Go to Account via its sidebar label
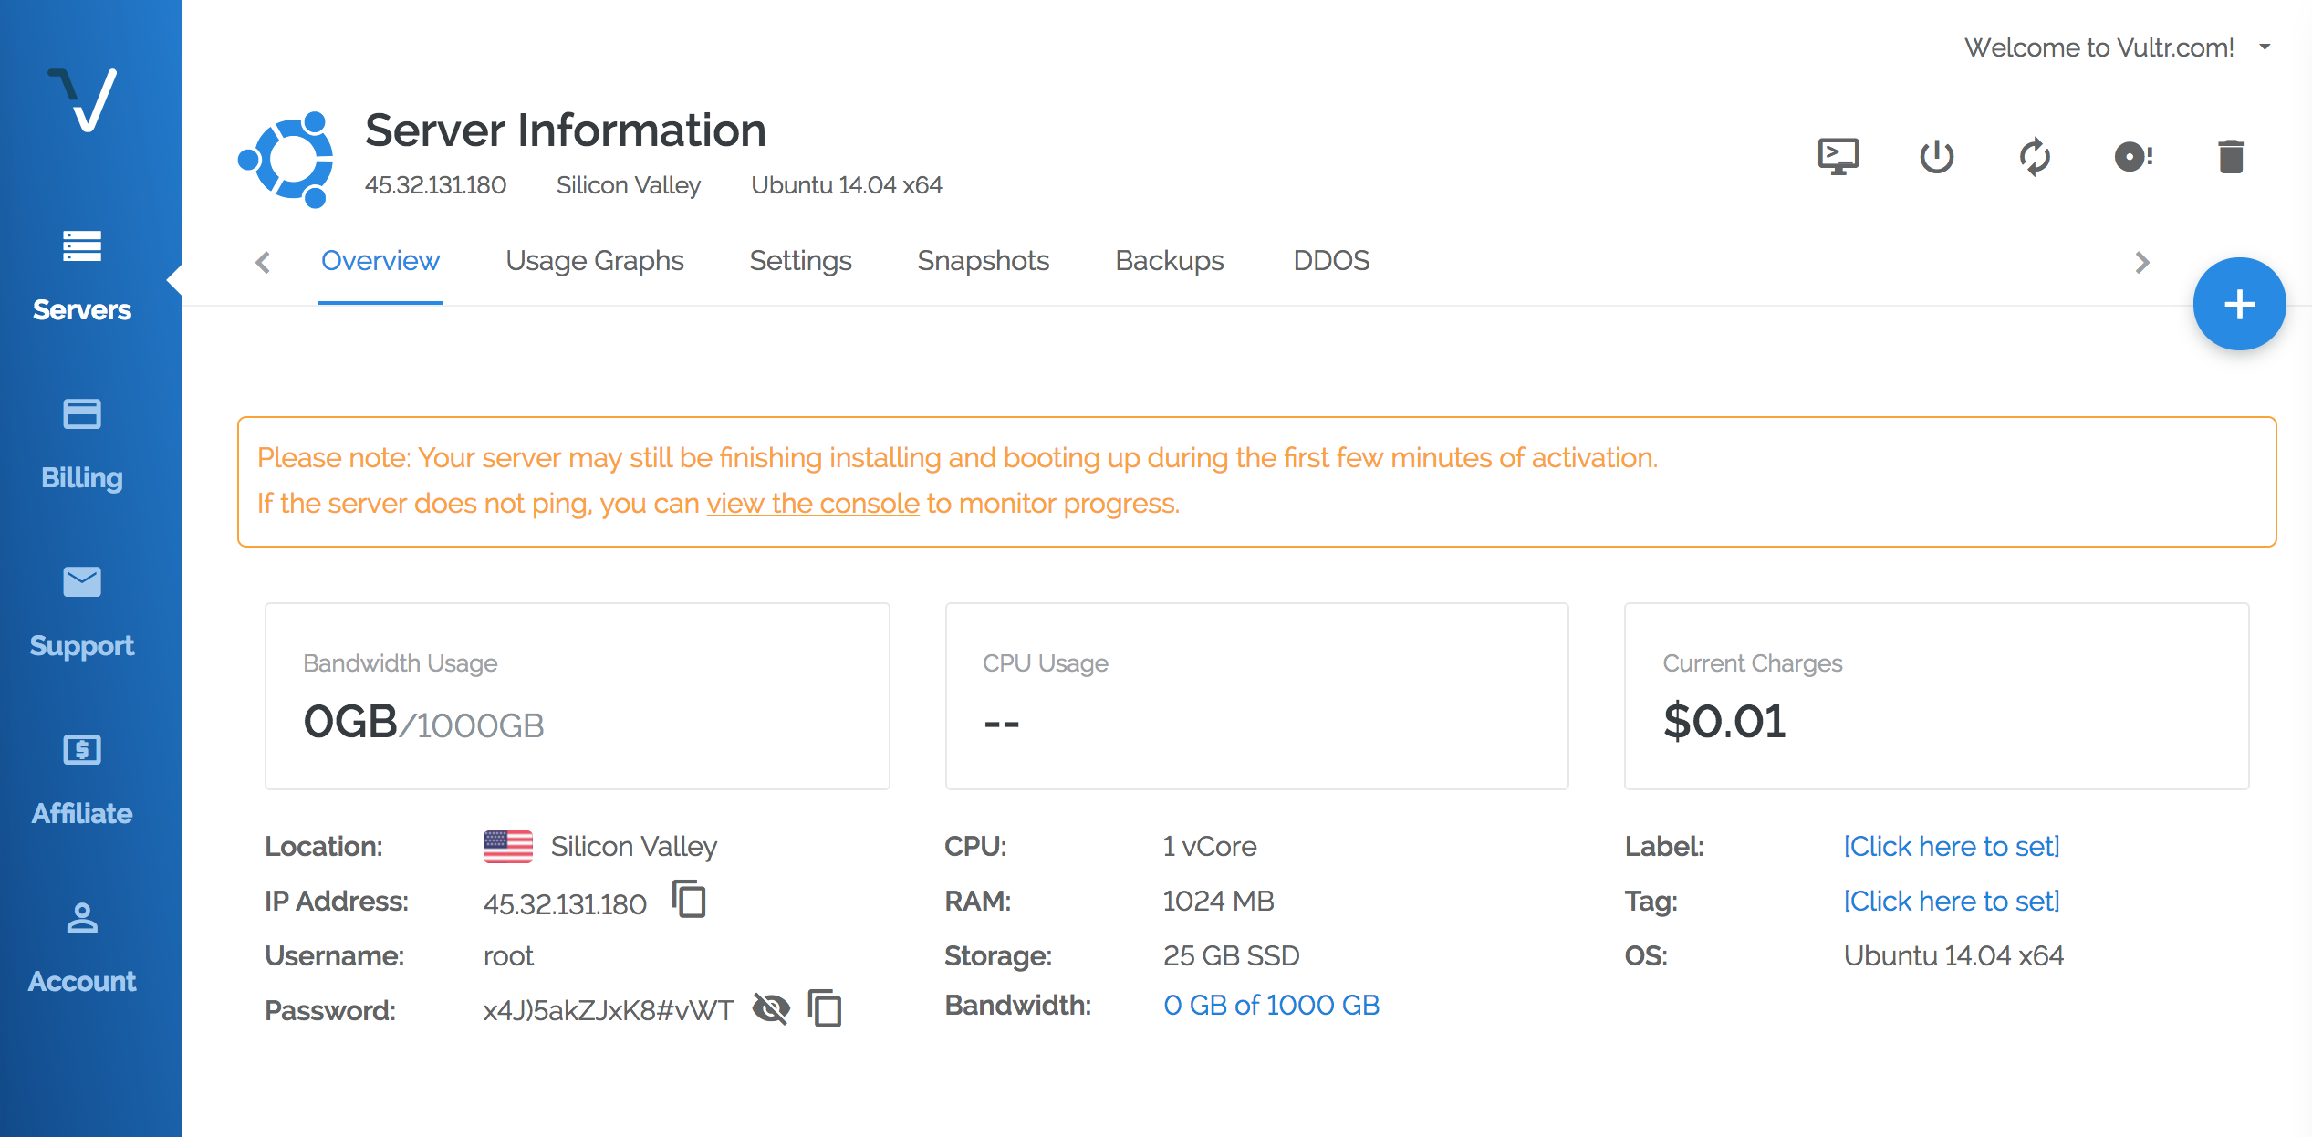 (82, 982)
